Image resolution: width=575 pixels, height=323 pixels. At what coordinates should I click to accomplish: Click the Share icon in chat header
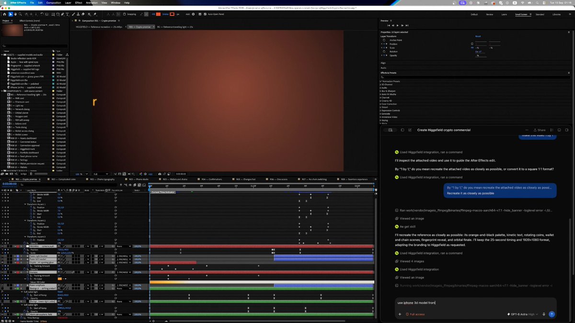539,130
